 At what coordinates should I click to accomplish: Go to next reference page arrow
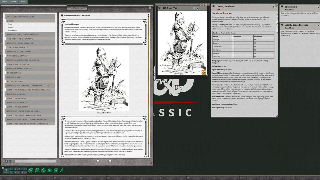(x=110, y=161)
